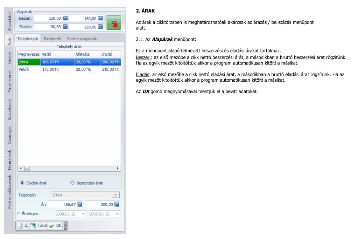Click the Bruttó column header

[111, 54]
